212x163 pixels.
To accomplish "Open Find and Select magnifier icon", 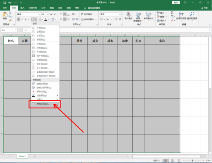I will pos(192,16).
